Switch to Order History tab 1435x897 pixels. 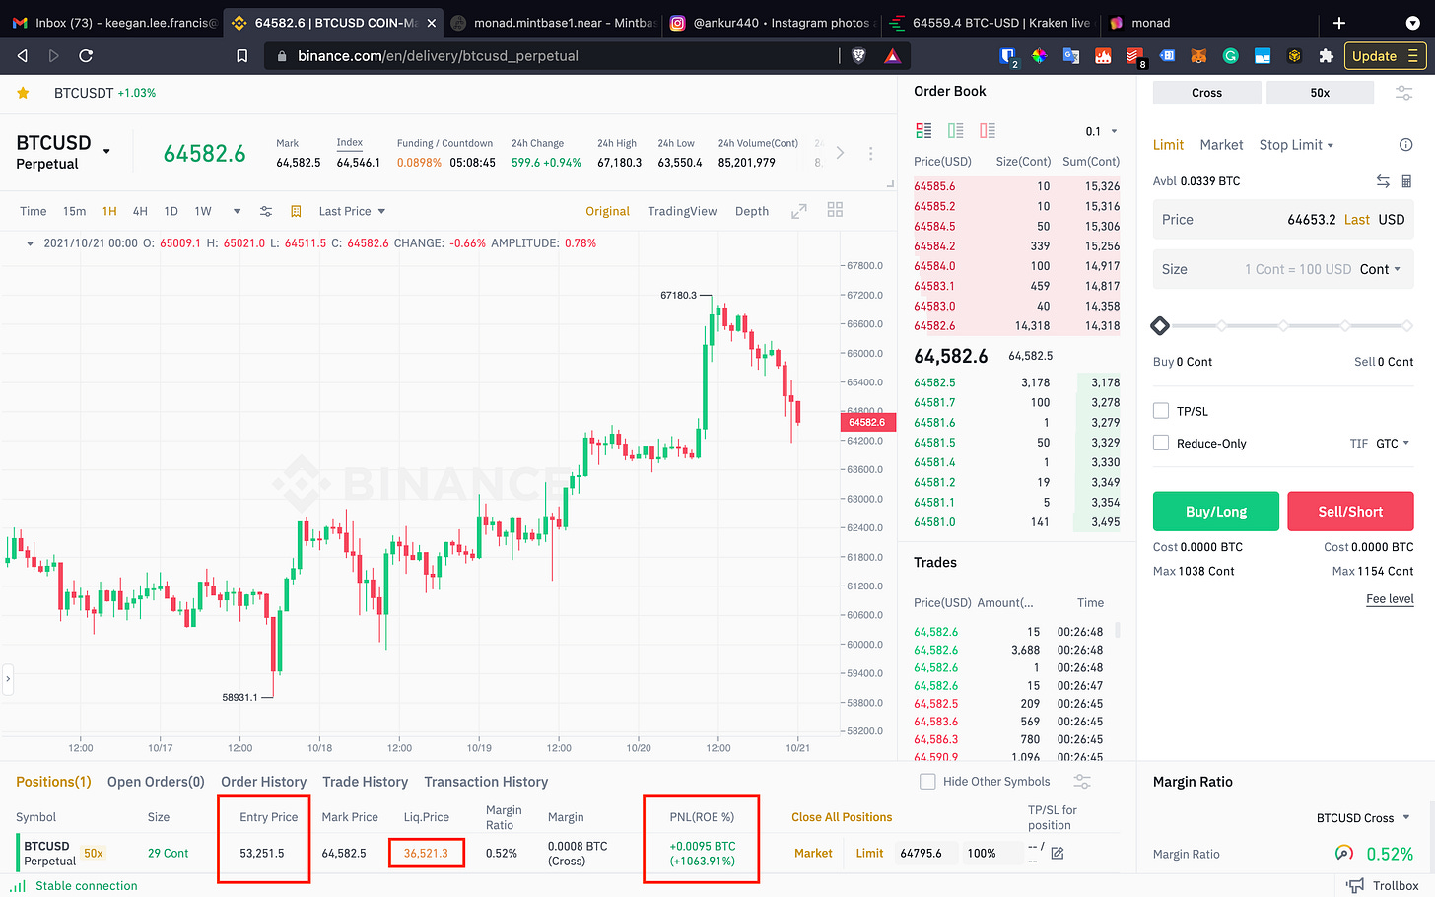coord(263,782)
